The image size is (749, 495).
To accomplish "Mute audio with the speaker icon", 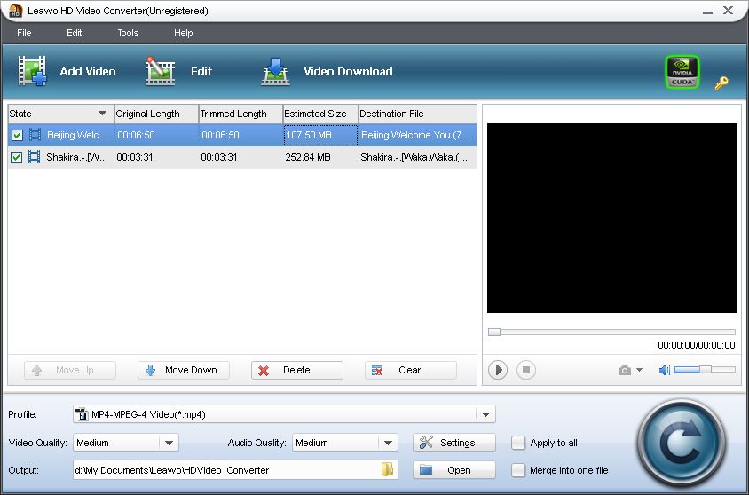I will click(665, 370).
